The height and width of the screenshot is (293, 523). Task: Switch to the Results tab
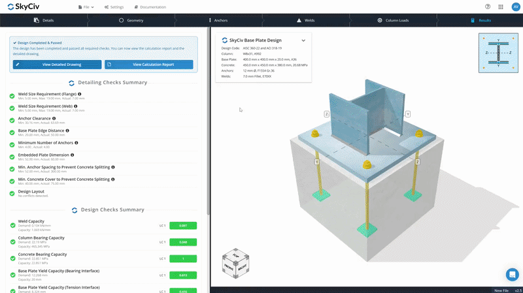[x=481, y=20]
